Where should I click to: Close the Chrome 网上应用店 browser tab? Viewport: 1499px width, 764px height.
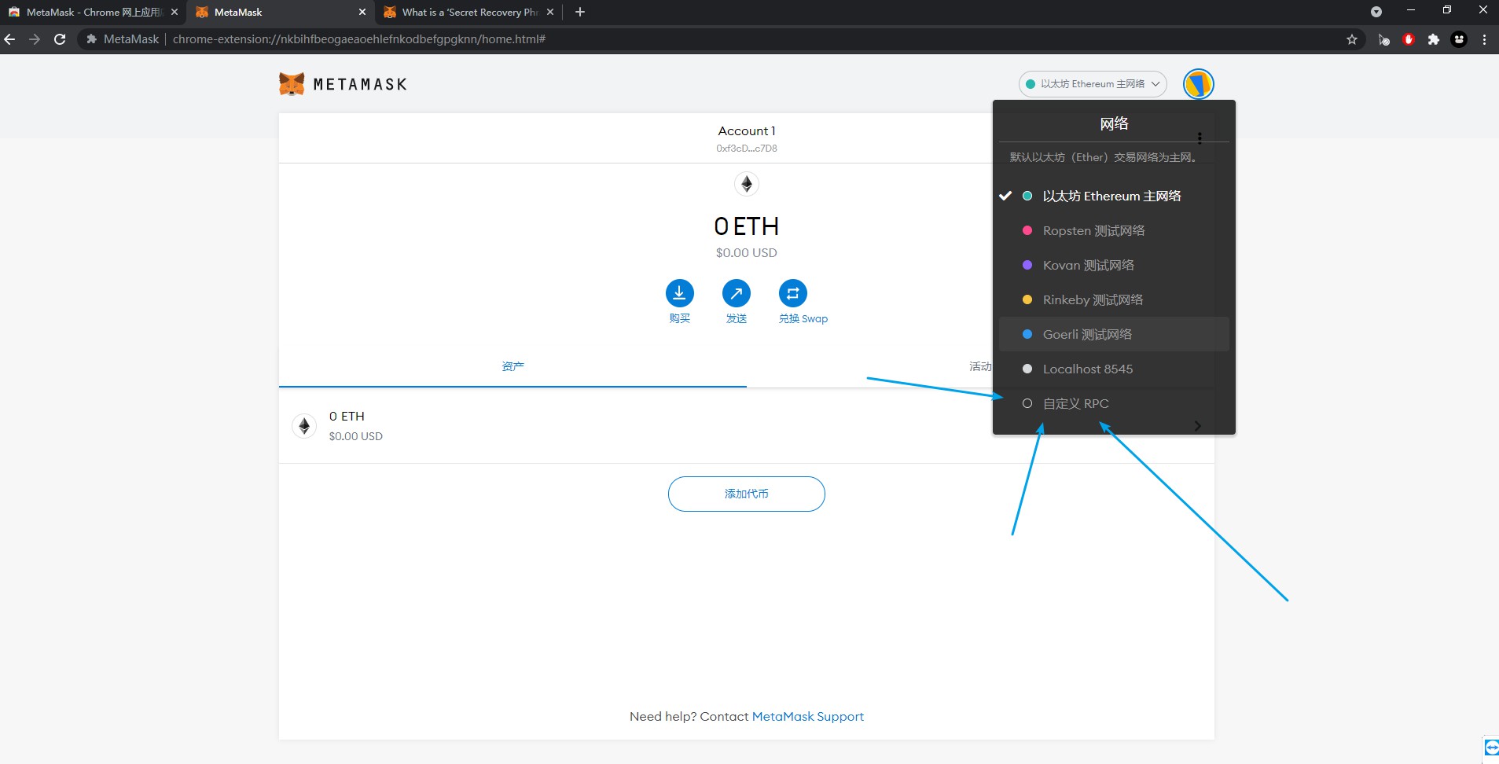click(x=175, y=12)
